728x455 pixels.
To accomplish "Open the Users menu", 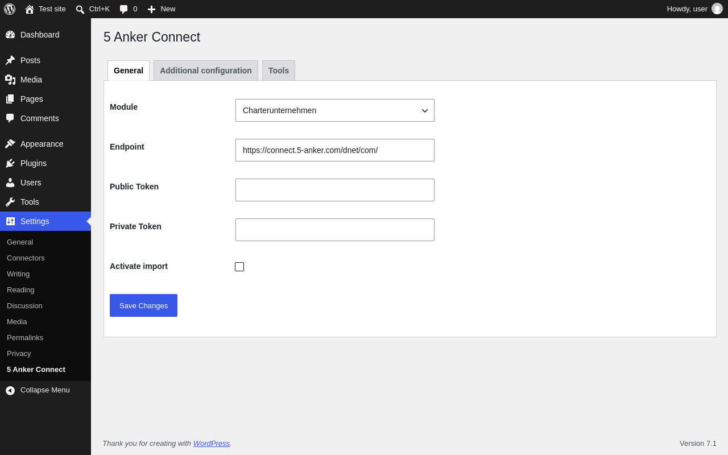I will (x=45, y=183).
